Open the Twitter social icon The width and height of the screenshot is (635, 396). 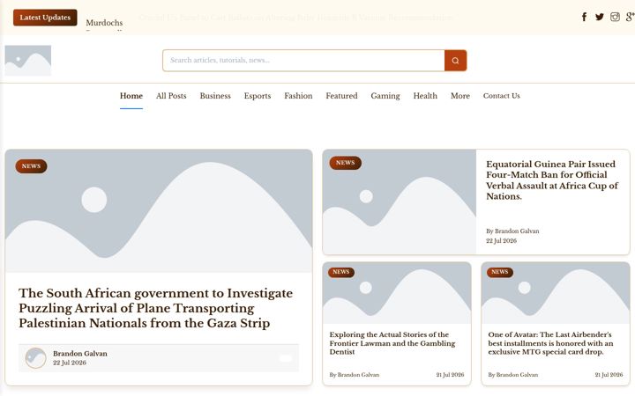coord(600,17)
